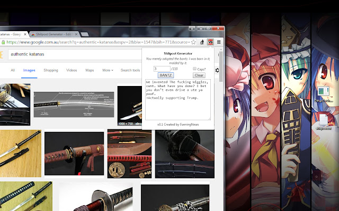Click the green padlock security icon
339x211 pixels.
point(3,42)
